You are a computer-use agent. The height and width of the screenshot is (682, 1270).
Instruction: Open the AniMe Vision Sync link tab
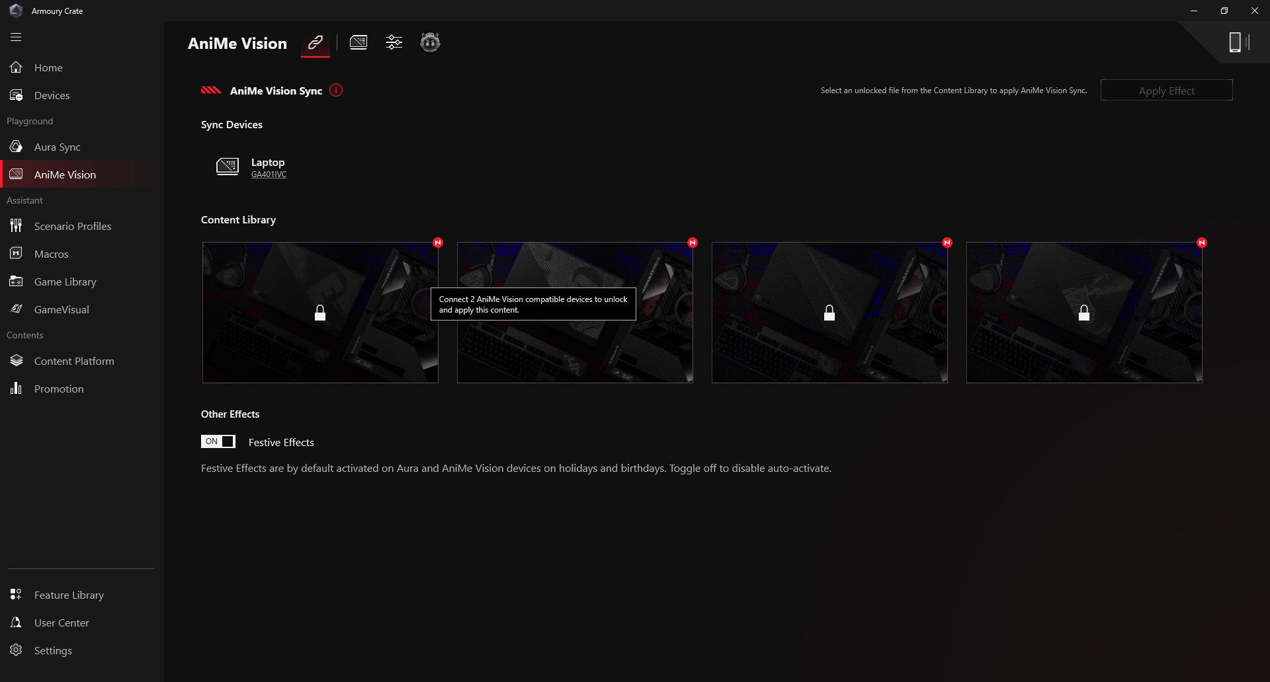(316, 43)
